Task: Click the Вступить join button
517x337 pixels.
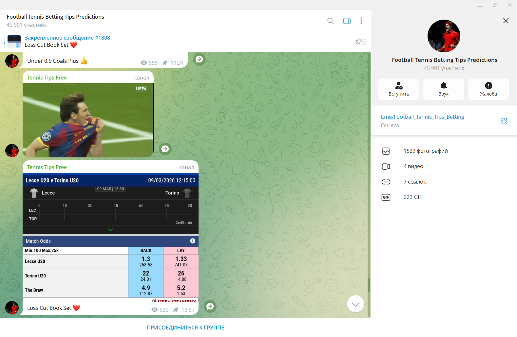Action: pyautogui.click(x=399, y=89)
